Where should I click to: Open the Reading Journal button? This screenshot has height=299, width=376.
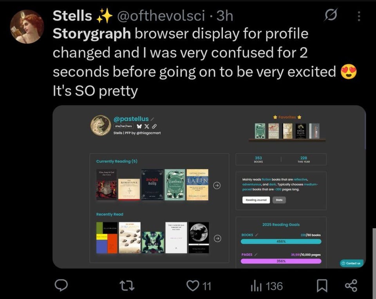[256, 200]
